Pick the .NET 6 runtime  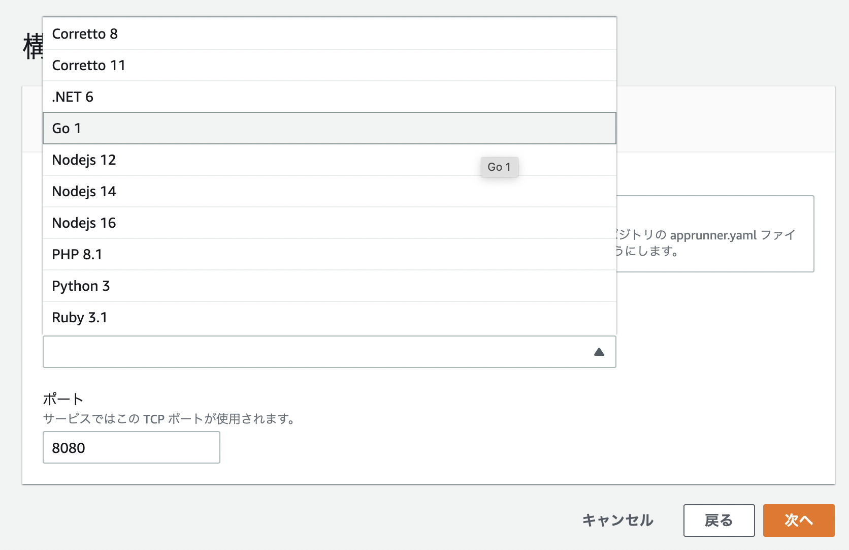click(329, 97)
